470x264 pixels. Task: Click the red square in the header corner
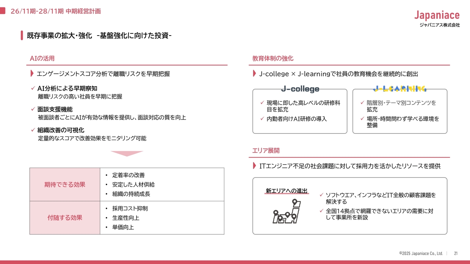[x=3, y=11]
